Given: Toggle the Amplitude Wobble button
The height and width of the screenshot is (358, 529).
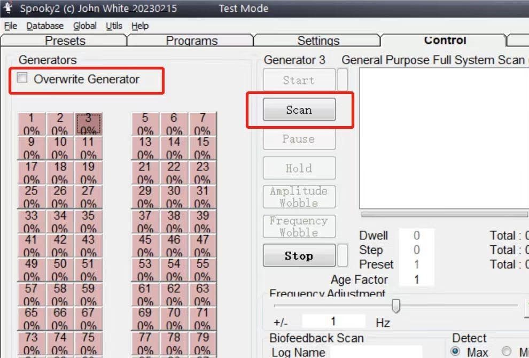Looking at the screenshot, I should pyautogui.click(x=299, y=197).
